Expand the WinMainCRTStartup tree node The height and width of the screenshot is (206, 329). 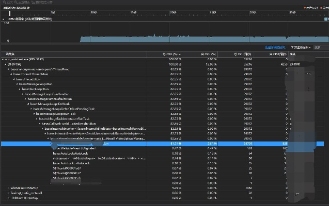click(7, 188)
